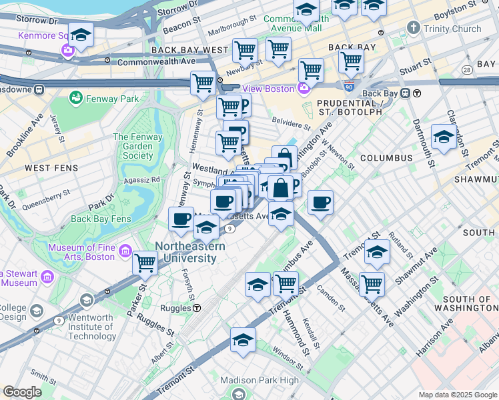Select the Ruggles T station icon
The height and width of the screenshot is (400, 499).
(x=197, y=308)
